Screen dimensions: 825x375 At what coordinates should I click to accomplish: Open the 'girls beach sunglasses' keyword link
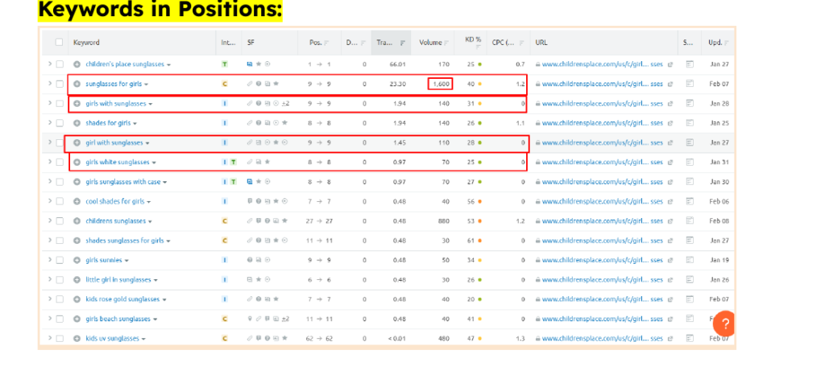118,319
